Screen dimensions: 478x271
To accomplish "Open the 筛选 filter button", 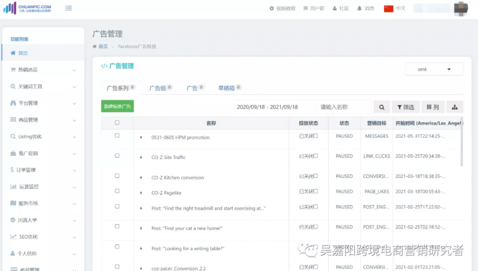I will (406, 107).
